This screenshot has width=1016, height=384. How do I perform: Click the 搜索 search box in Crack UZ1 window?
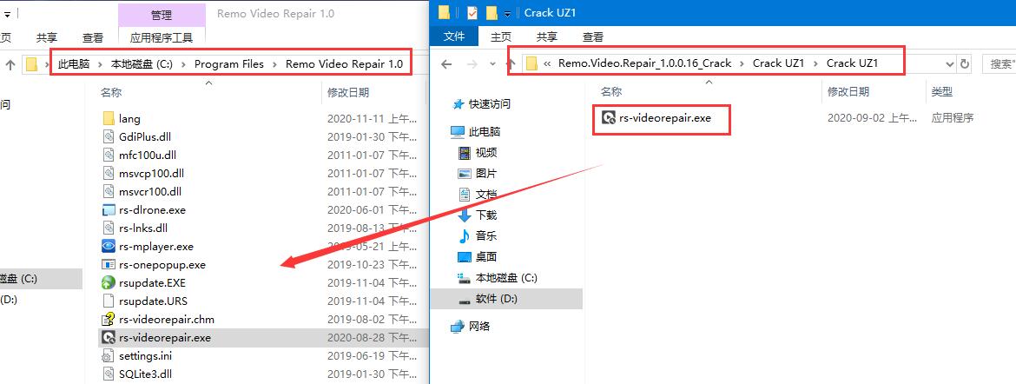(x=999, y=63)
